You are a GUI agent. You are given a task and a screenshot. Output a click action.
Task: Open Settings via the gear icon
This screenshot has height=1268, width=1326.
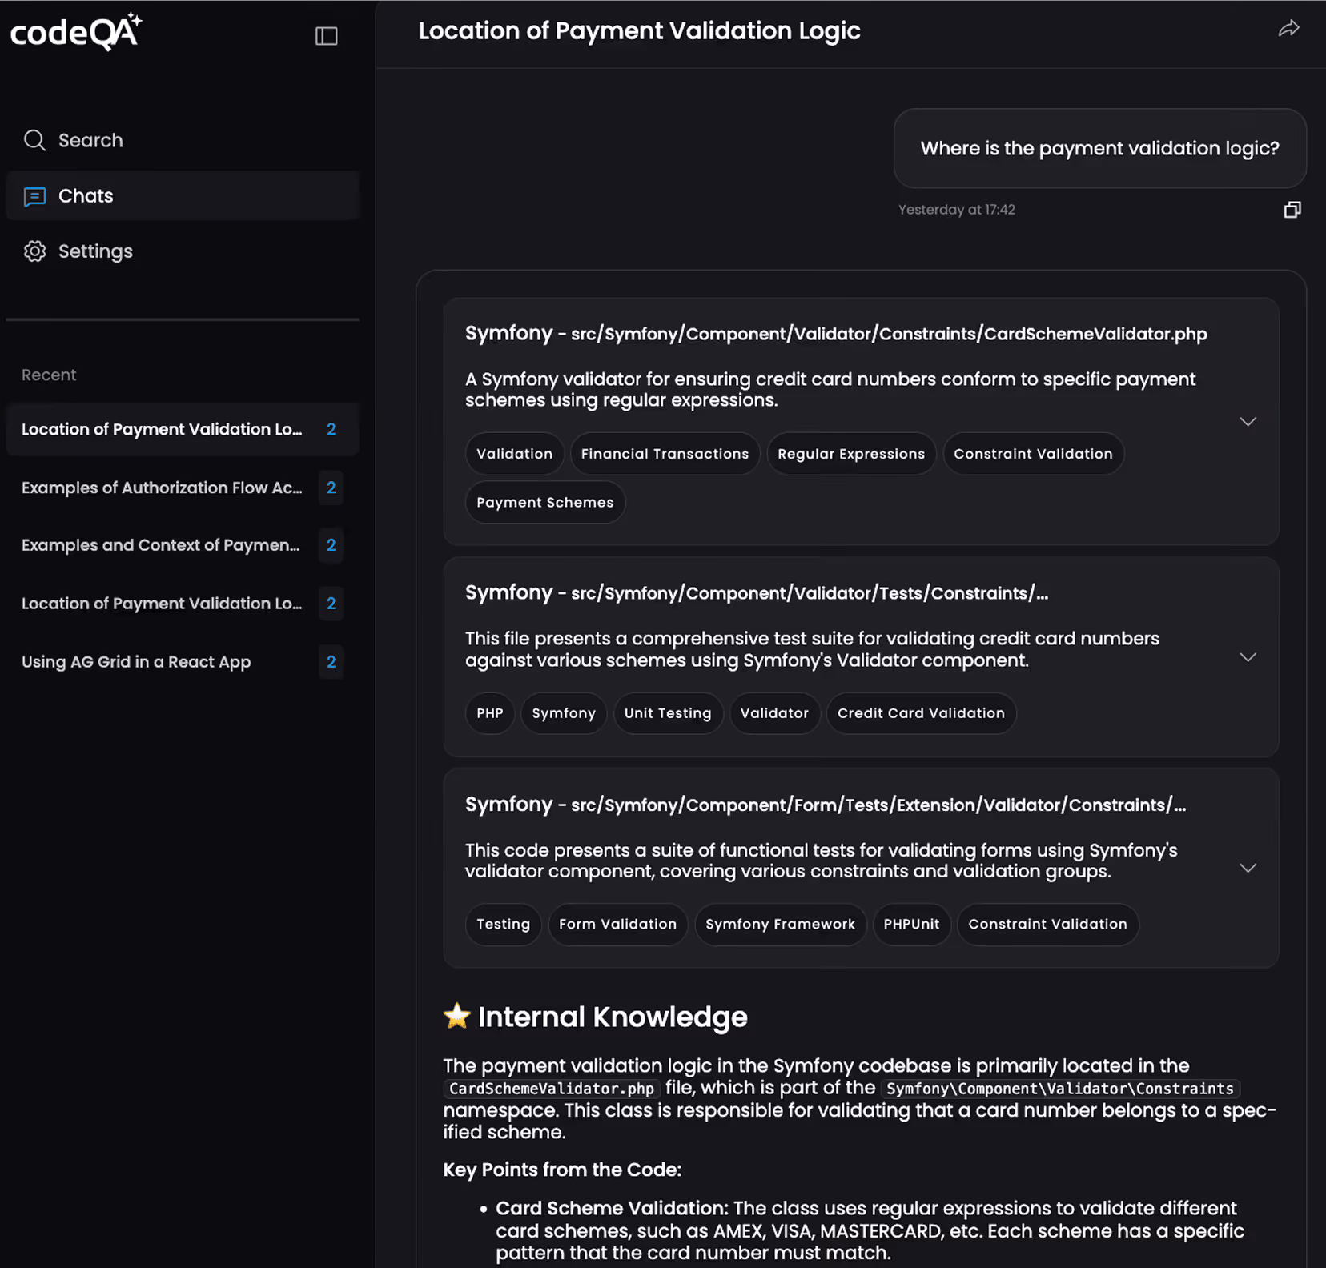(34, 251)
